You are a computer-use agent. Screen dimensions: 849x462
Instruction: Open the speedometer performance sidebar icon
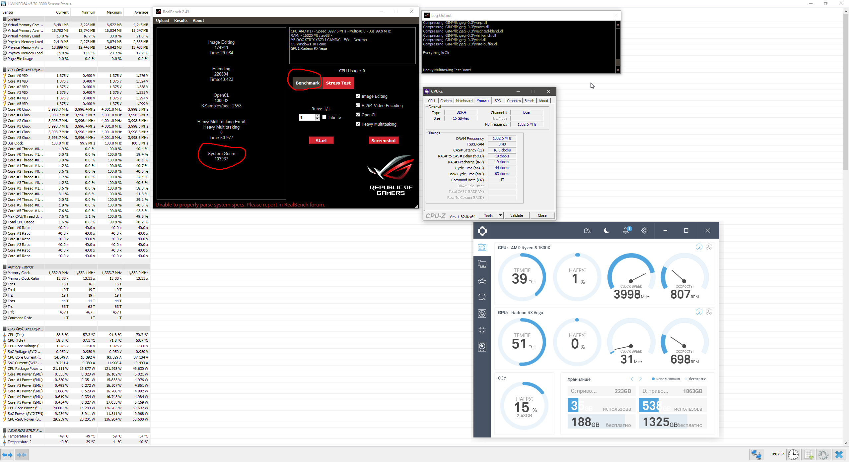[482, 297]
